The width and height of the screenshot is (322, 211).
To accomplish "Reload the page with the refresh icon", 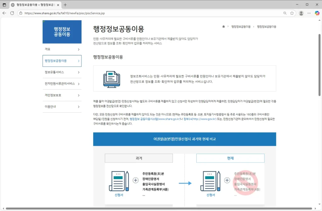I will (x=12, y=13).
